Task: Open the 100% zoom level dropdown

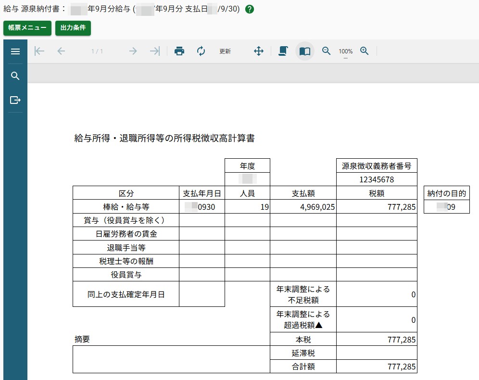Action: click(345, 52)
